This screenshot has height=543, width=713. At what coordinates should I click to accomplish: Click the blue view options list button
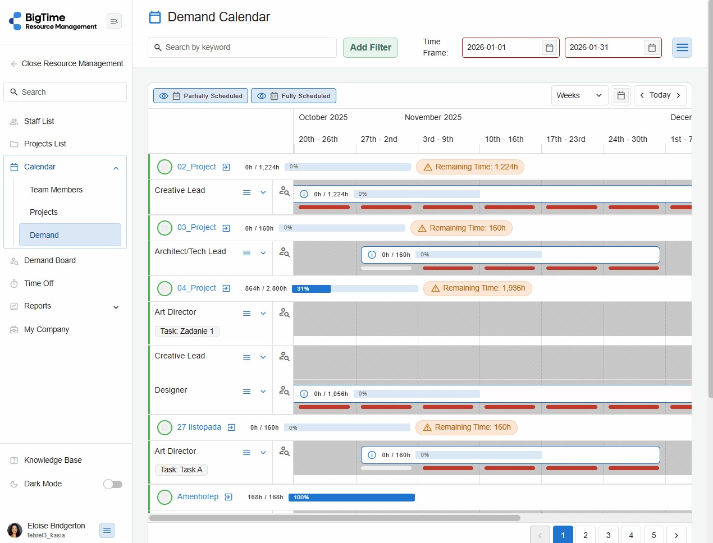tap(682, 48)
